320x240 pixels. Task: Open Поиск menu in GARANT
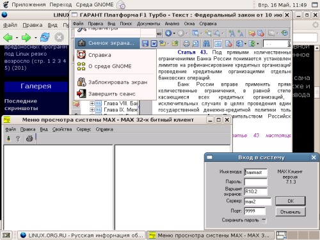pos(126,24)
